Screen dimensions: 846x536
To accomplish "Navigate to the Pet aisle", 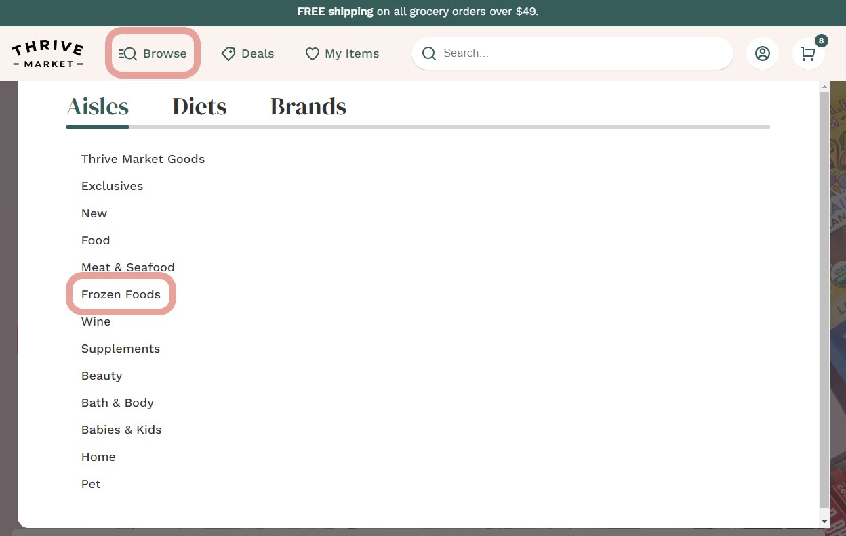I will [91, 484].
